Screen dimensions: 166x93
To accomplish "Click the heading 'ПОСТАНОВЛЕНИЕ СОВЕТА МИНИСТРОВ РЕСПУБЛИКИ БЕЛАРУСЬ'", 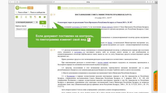I will (103, 15).
